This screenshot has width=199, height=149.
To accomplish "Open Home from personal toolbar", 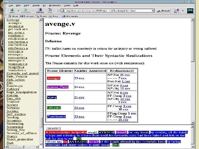I will (x=13, y=16).
